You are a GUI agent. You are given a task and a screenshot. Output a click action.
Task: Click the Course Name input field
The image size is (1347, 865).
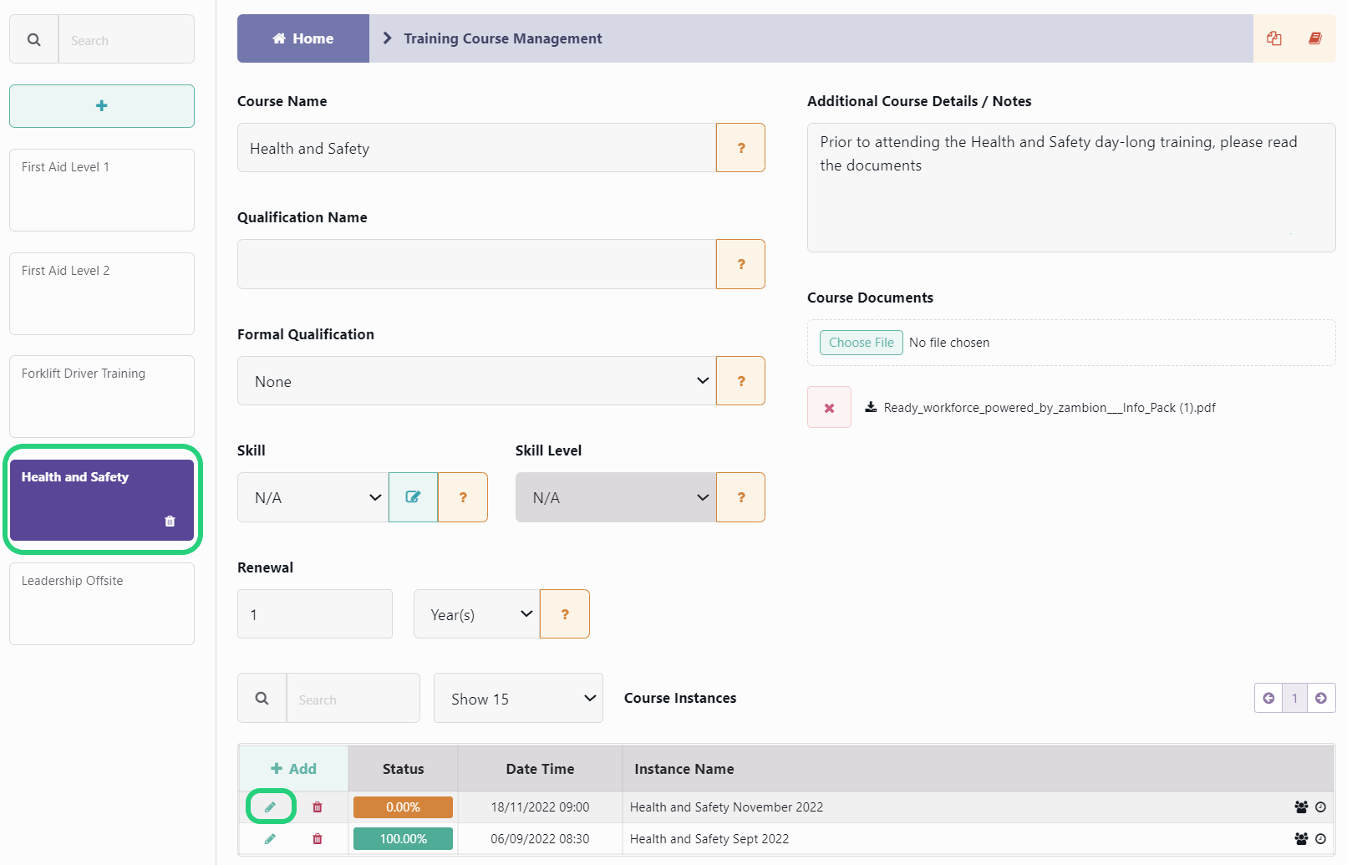(x=476, y=148)
